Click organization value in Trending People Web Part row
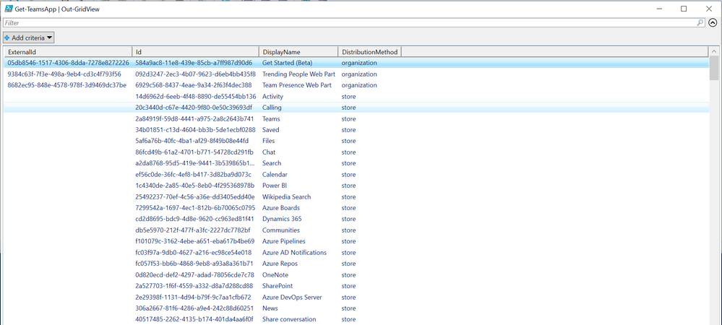 pos(359,74)
